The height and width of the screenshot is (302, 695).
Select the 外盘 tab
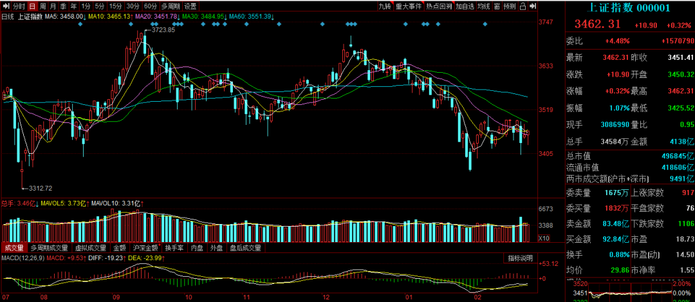click(217, 248)
